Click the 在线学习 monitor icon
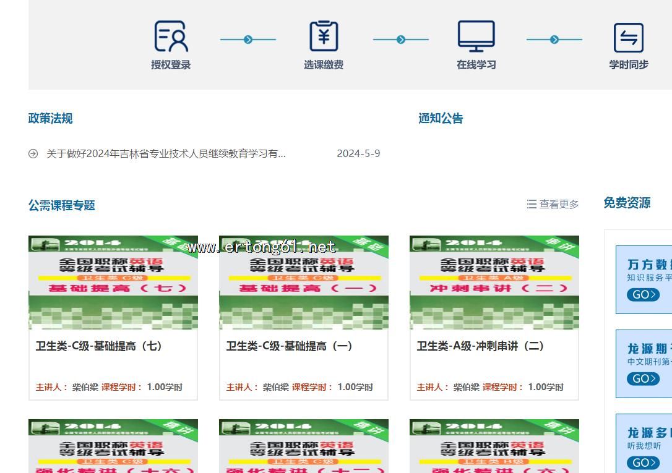Viewport: 672px width, 473px height. [476, 36]
